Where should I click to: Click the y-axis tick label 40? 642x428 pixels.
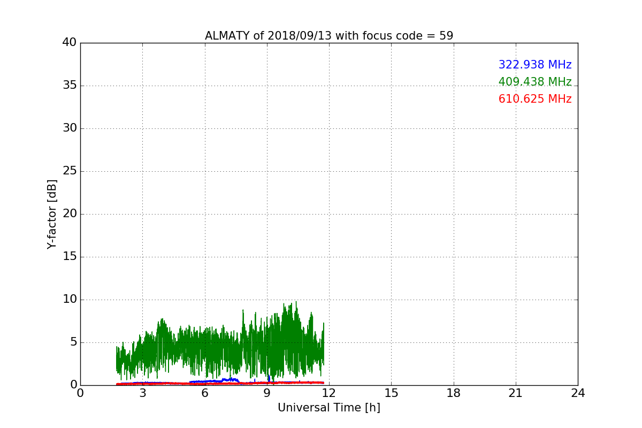click(x=70, y=43)
